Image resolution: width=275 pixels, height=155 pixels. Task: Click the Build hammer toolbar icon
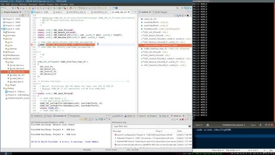coord(18,8)
